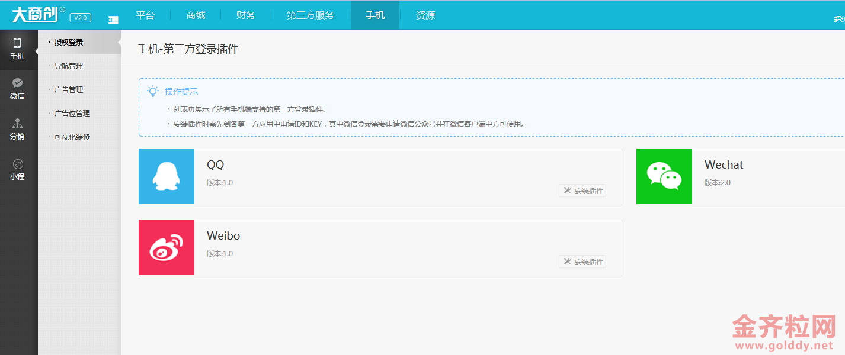The width and height of the screenshot is (845, 355).
Task: Click the 操作提示 heading text
Action: 181,92
